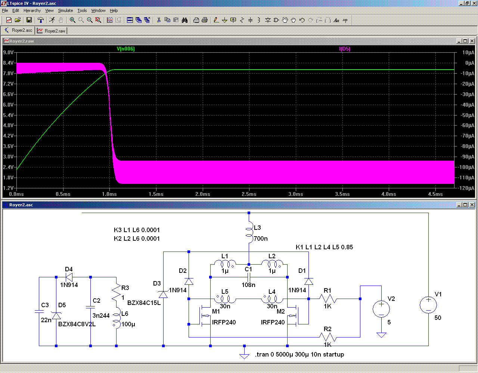Screen dimensions: 478x373
Task: Select the Draw Wire pencil tool
Action: click(x=216, y=20)
